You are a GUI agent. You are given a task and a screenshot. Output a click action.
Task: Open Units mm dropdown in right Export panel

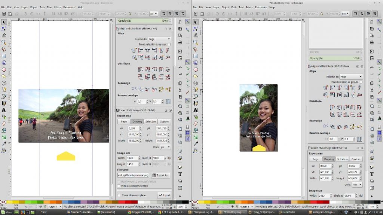point(357,184)
